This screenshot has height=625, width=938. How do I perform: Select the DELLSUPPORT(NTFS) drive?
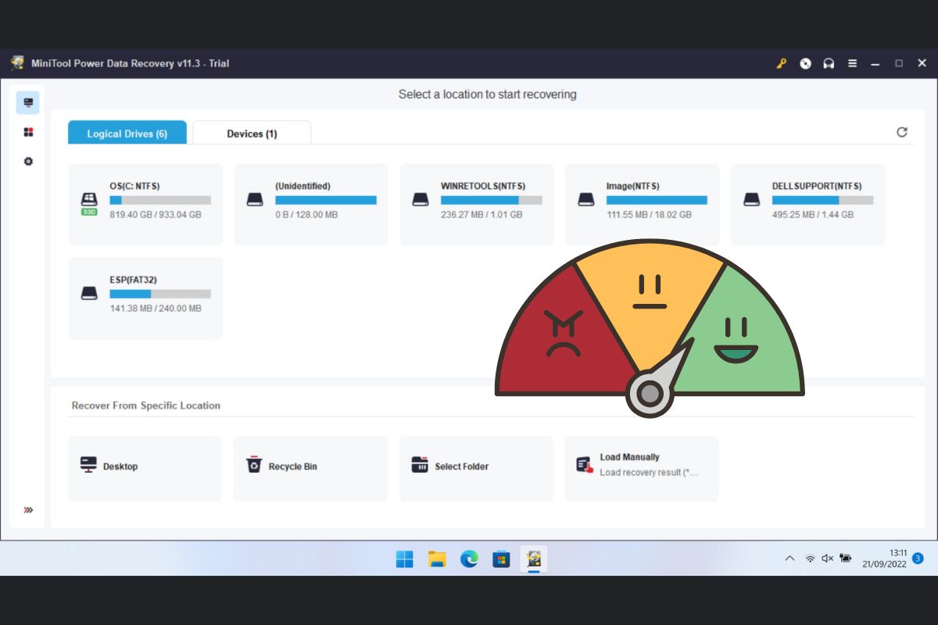(808, 204)
